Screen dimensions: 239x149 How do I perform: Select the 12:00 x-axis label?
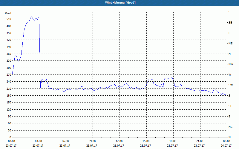coord(120,141)
